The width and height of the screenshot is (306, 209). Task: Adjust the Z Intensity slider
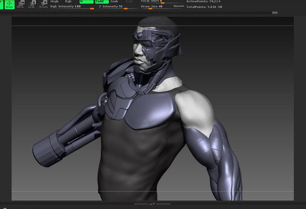[118, 7]
